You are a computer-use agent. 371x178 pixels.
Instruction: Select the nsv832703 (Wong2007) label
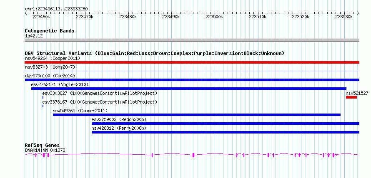pyautogui.click(x=50, y=67)
